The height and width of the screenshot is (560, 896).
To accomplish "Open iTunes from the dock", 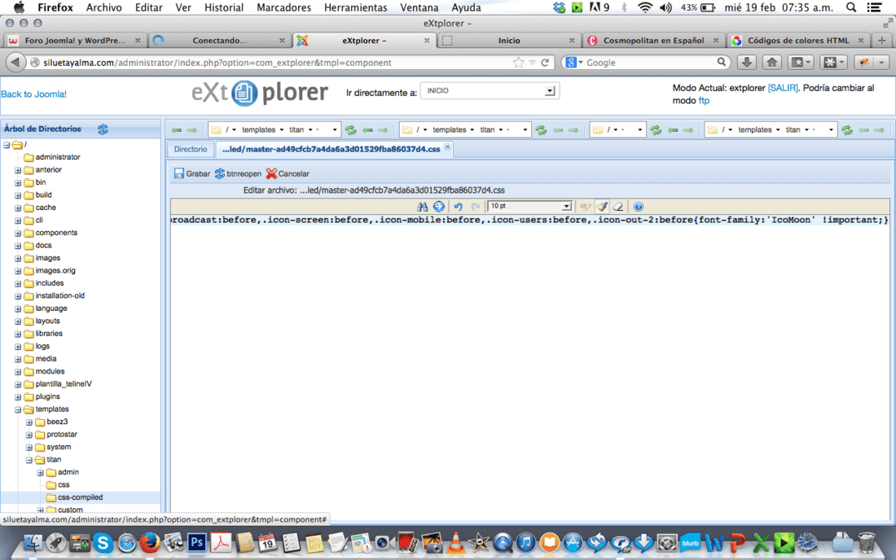I will click(x=525, y=542).
